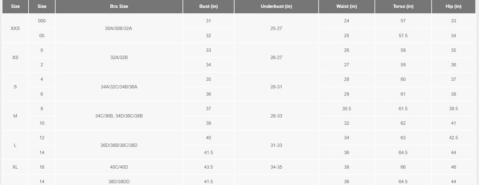Click numeric size 16 cell
479x185 pixels.
point(42,167)
